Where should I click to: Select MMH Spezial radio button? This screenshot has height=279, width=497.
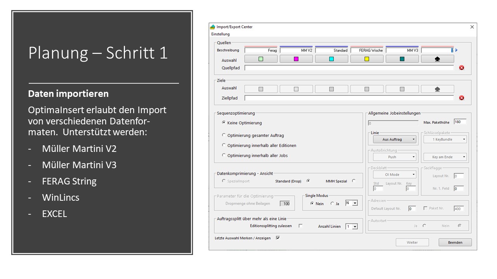[x=354, y=181]
